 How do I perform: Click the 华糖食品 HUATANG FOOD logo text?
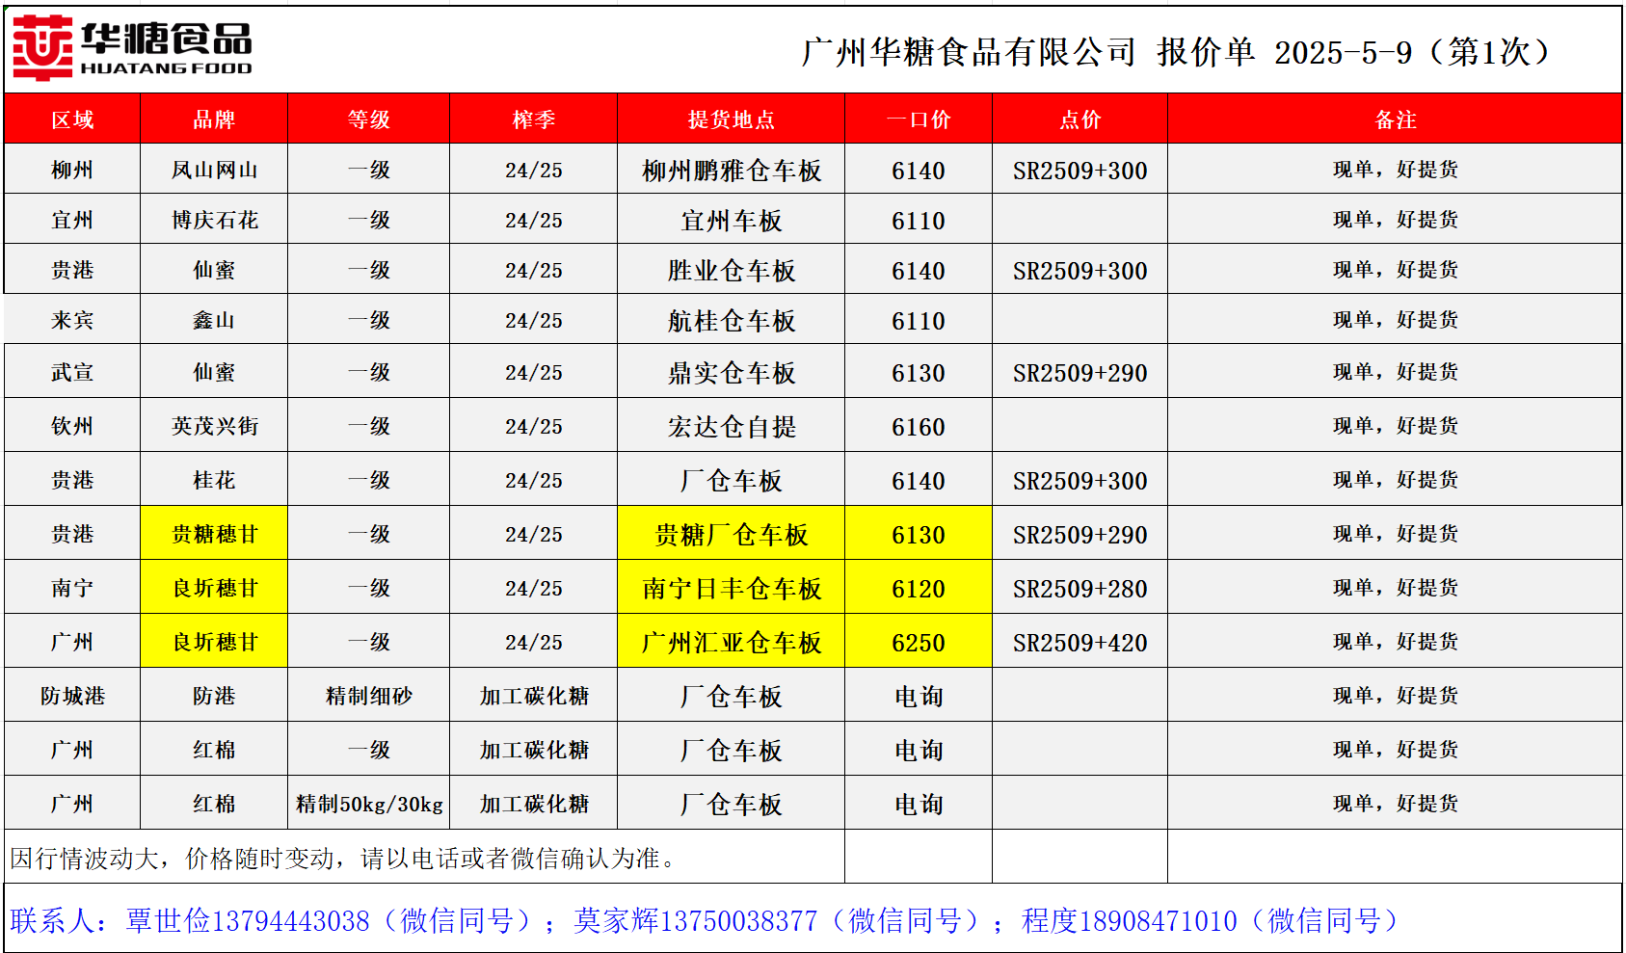166,48
